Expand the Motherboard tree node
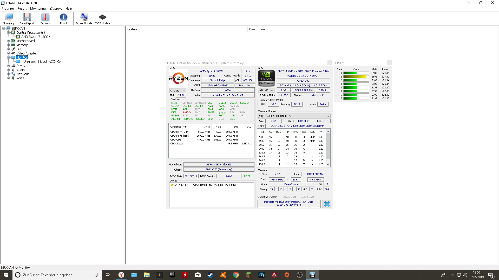The image size is (499, 280). (x=8, y=41)
